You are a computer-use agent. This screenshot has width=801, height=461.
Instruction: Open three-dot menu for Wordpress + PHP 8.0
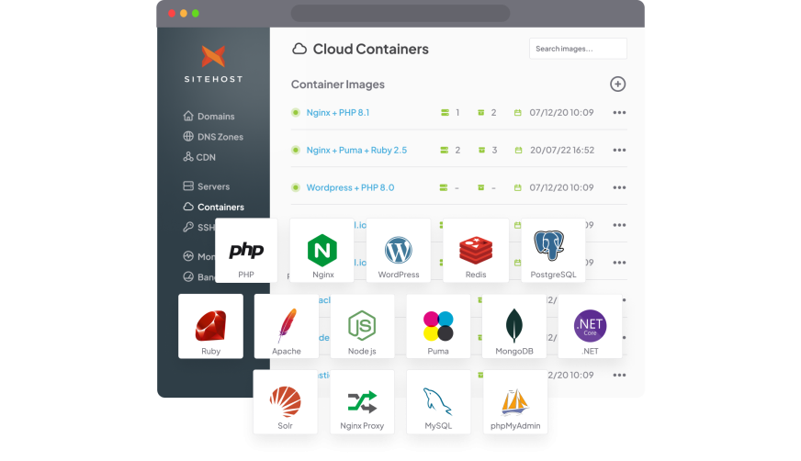pyautogui.click(x=619, y=188)
